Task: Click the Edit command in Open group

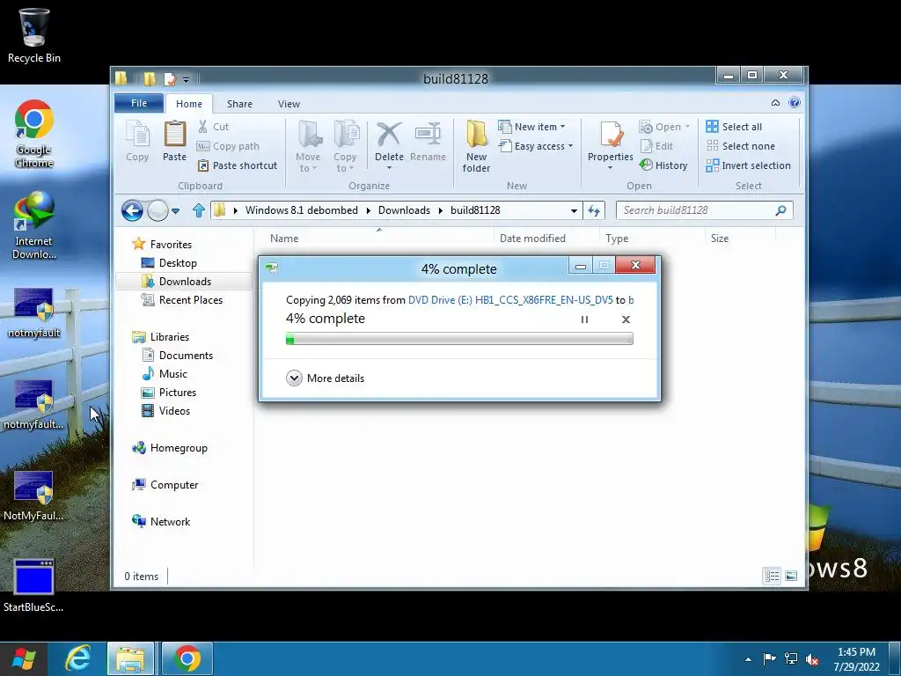Action: [656, 146]
